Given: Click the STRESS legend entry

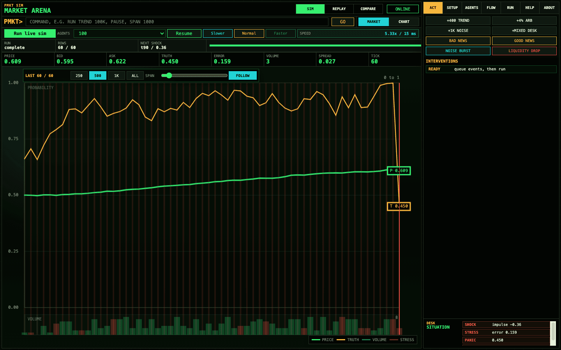Looking at the screenshot, I should [x=402, y=340].
